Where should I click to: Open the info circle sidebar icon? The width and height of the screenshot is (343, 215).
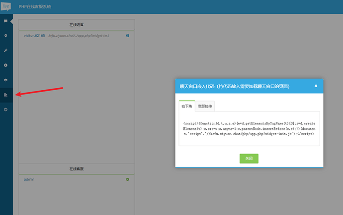click(x=5, y=65)
